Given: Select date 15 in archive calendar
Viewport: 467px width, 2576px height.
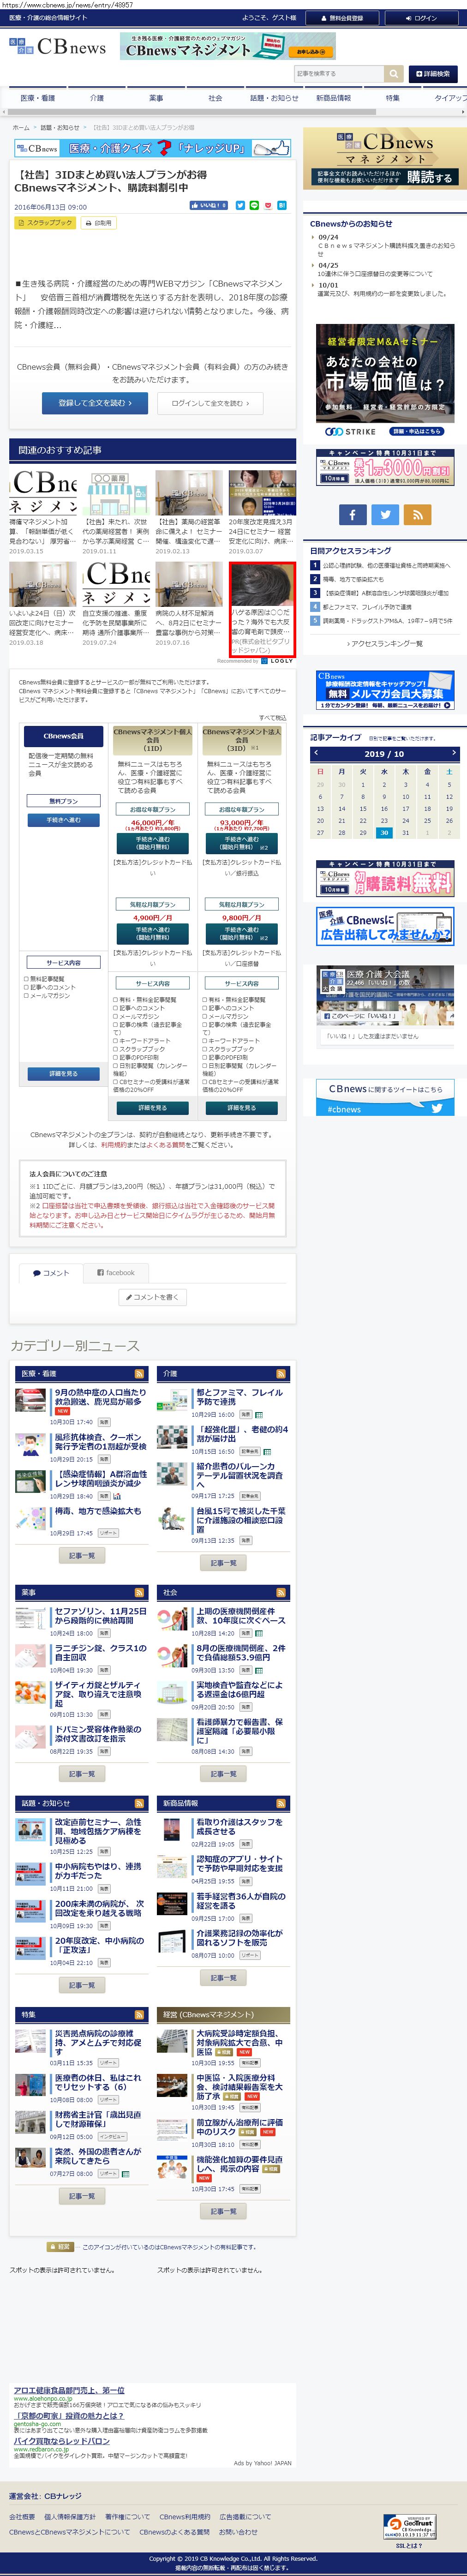Looking at the screenshot, I should pyautogui.click(x=363, y=808).
